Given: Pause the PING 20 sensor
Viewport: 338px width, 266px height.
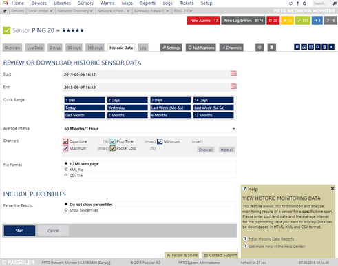Looking at the screenshot, I should click(x=297, y=47).
